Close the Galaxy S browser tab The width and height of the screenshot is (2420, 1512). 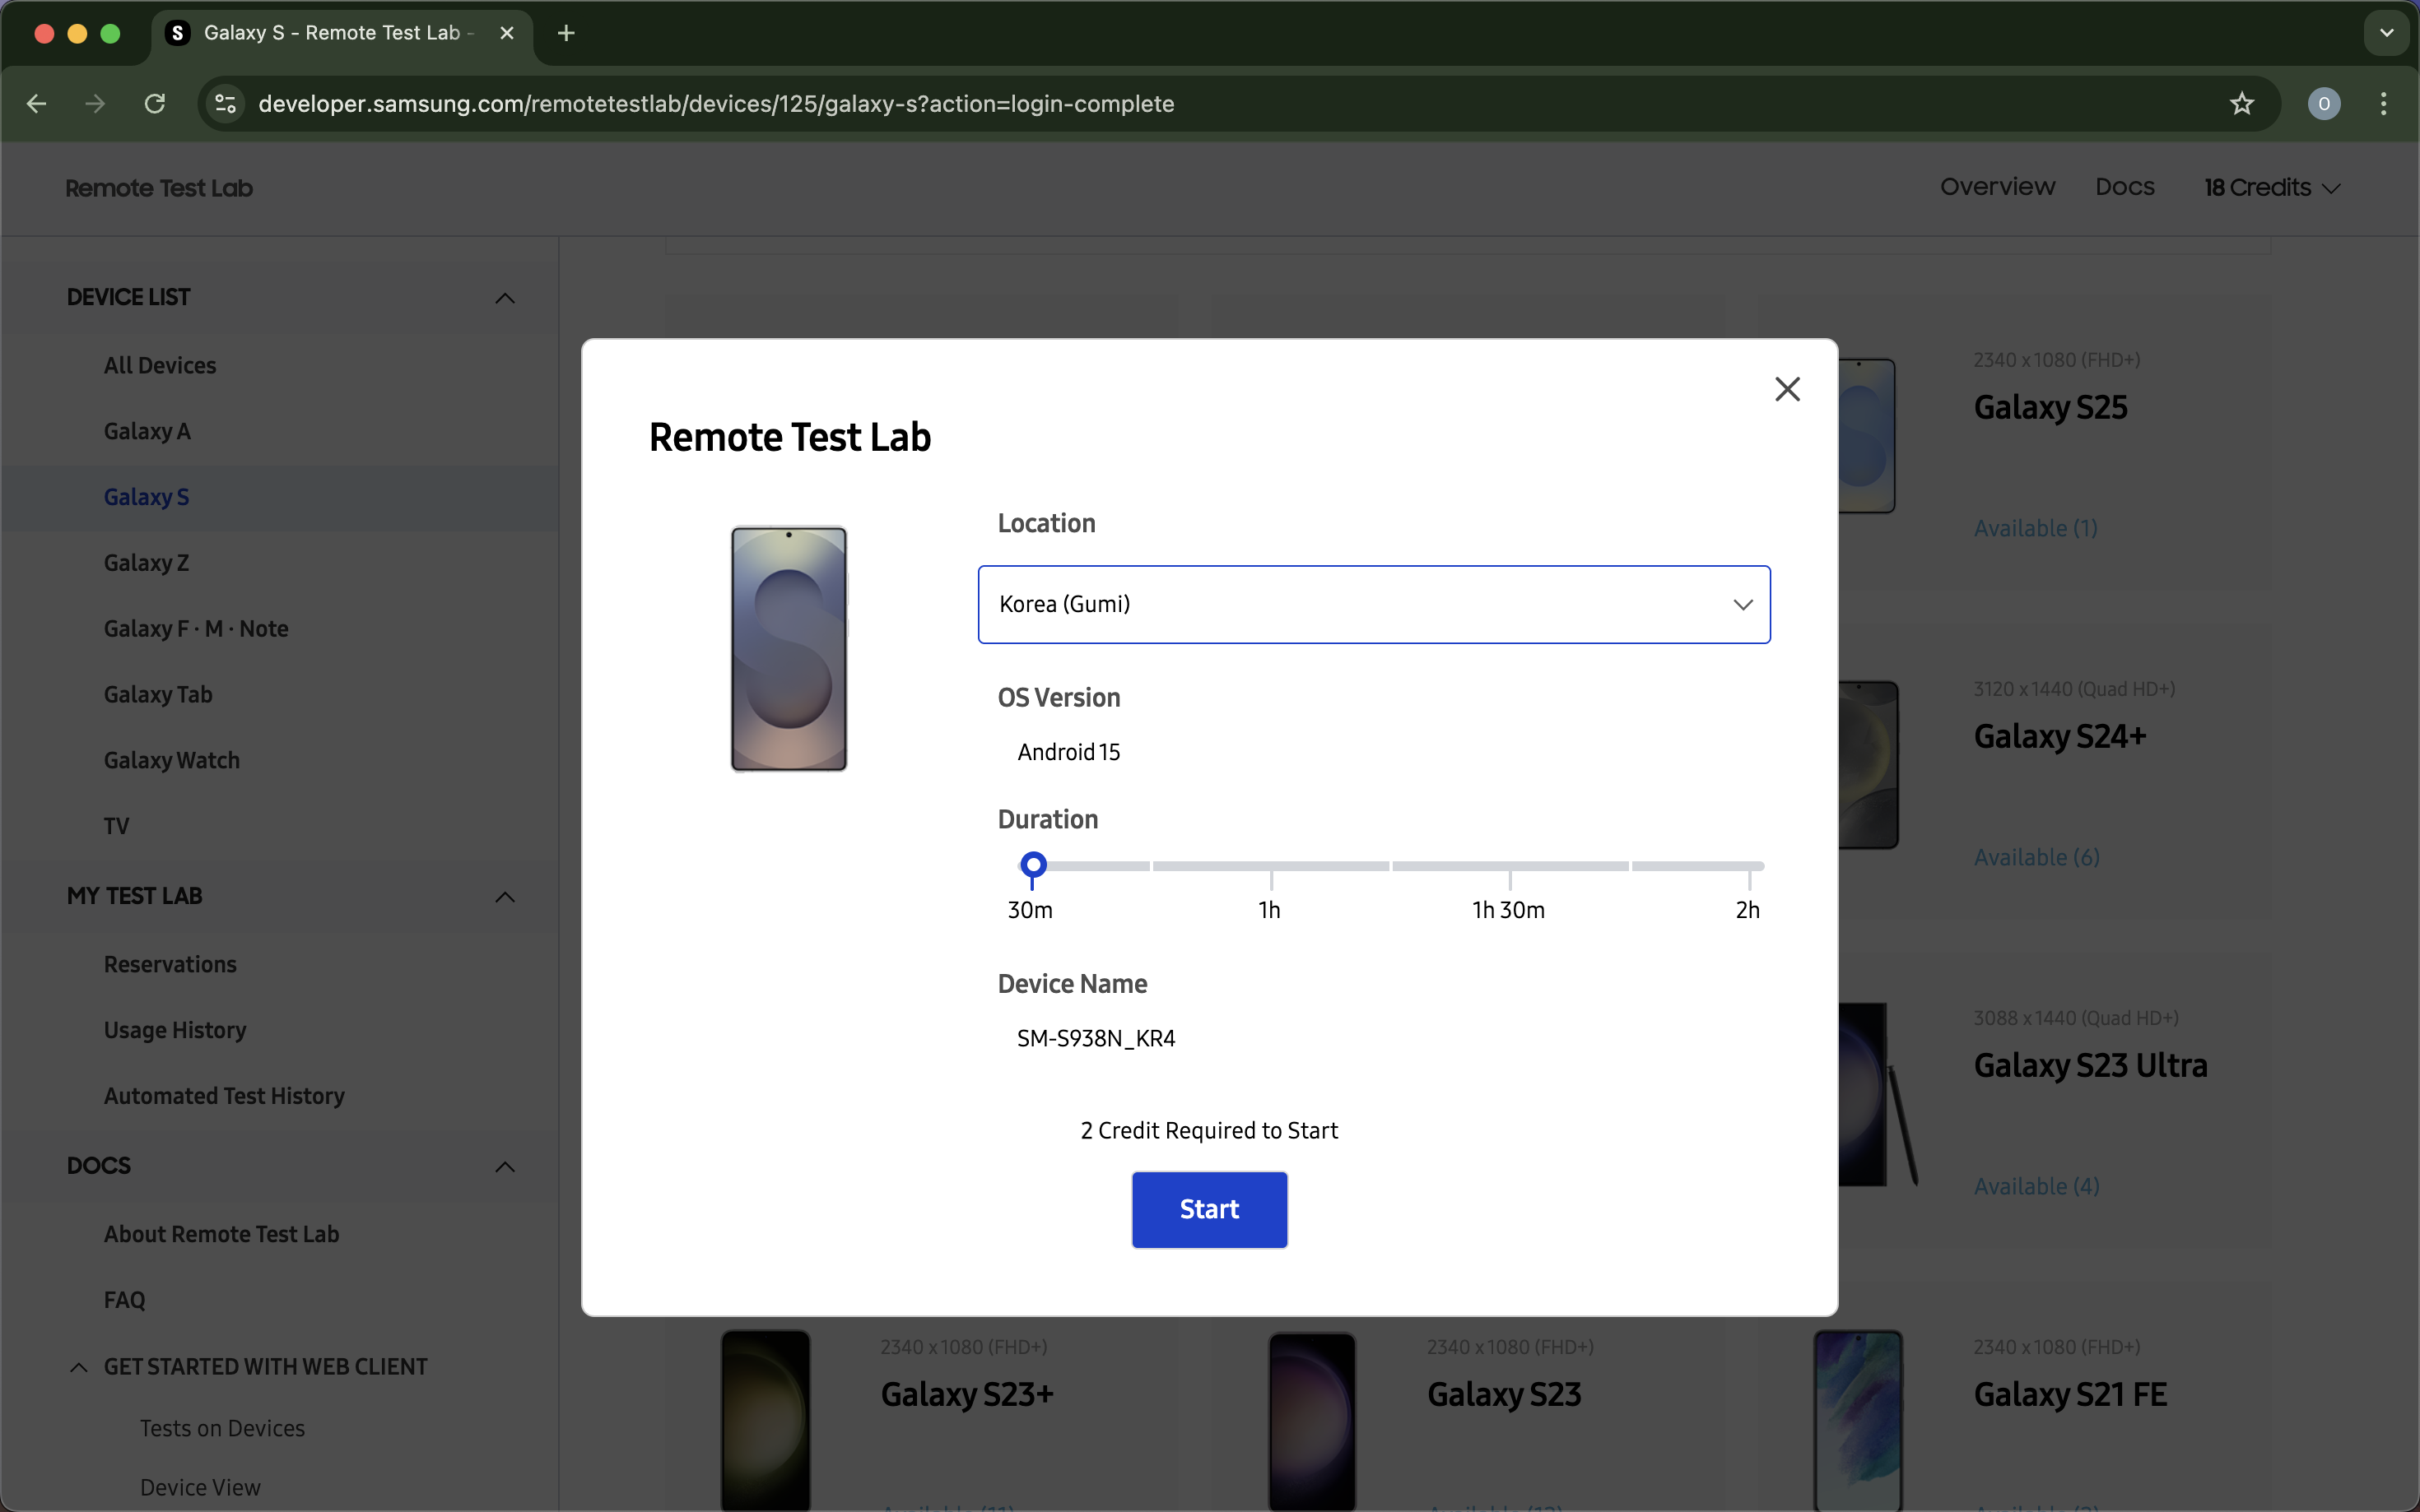[507, 33]
